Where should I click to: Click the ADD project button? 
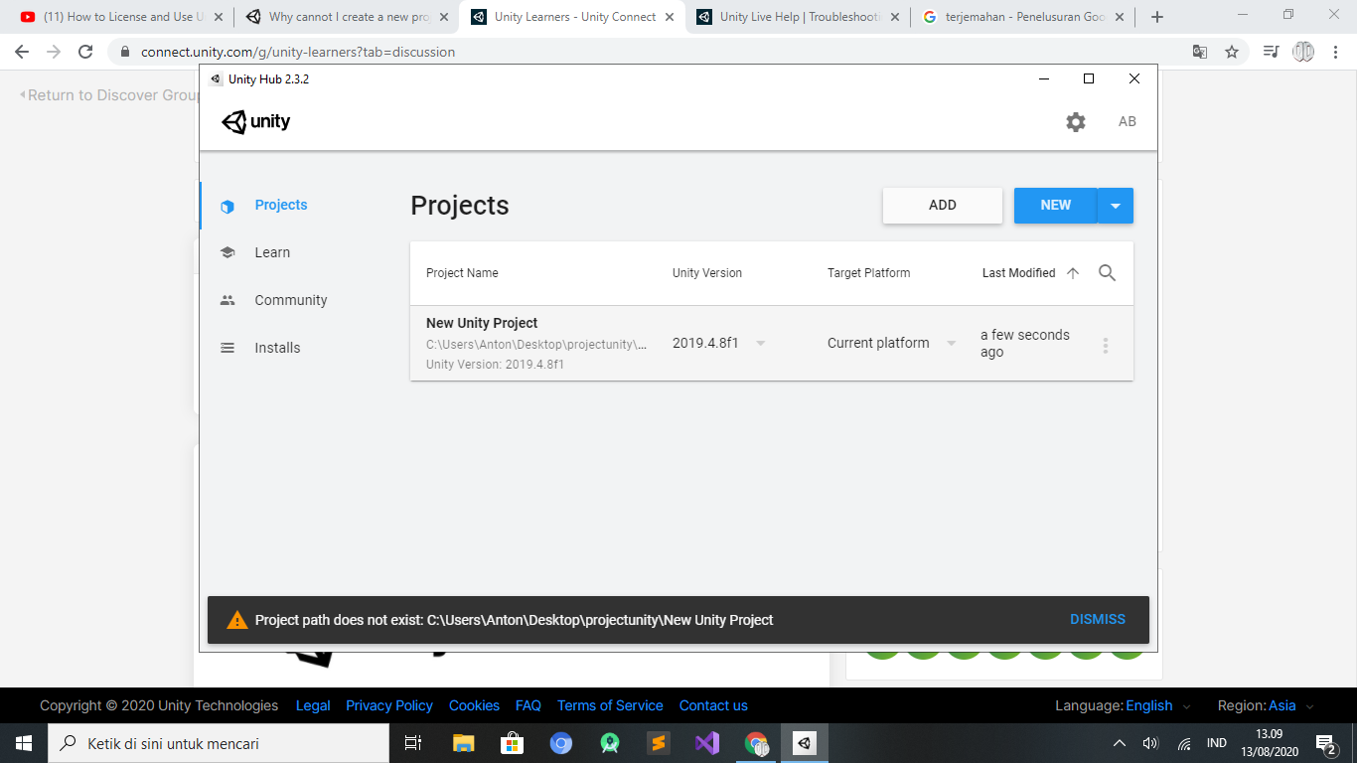(943, 206)
